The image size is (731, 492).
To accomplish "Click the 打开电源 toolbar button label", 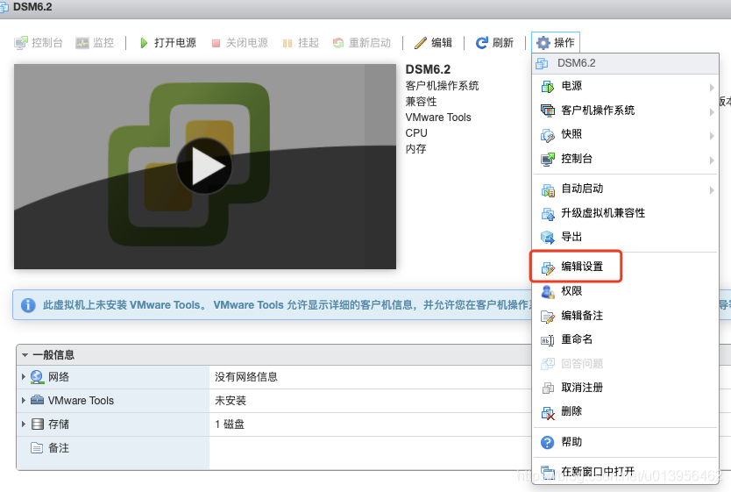I will [x=175, y=43].
